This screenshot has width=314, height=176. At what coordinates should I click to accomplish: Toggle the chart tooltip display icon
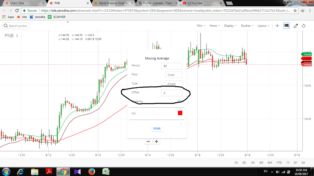tap(286, 26)
